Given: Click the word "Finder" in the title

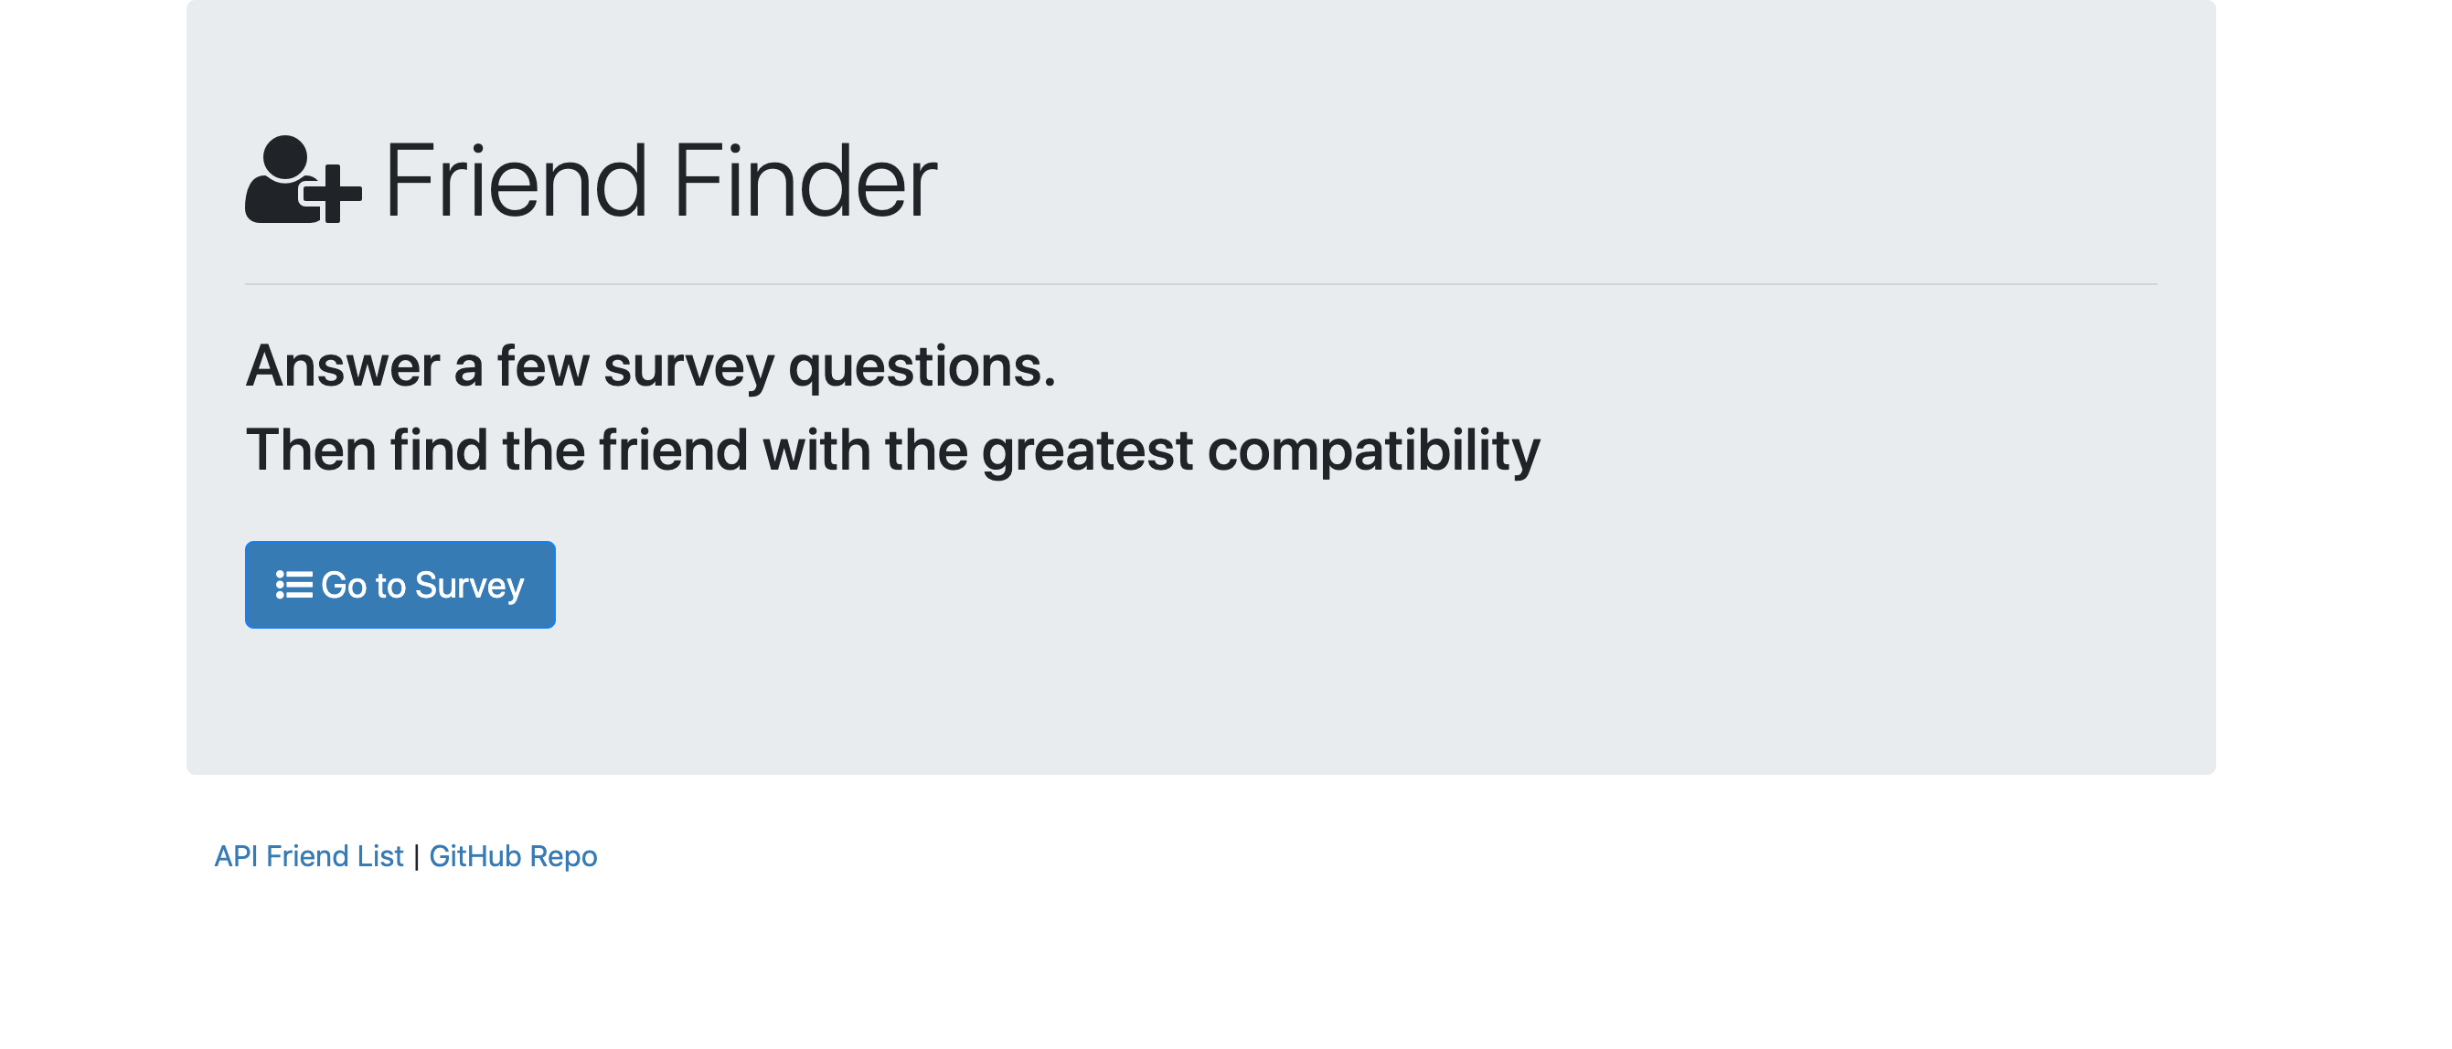Looking at the screenshot, I should 805,180.
